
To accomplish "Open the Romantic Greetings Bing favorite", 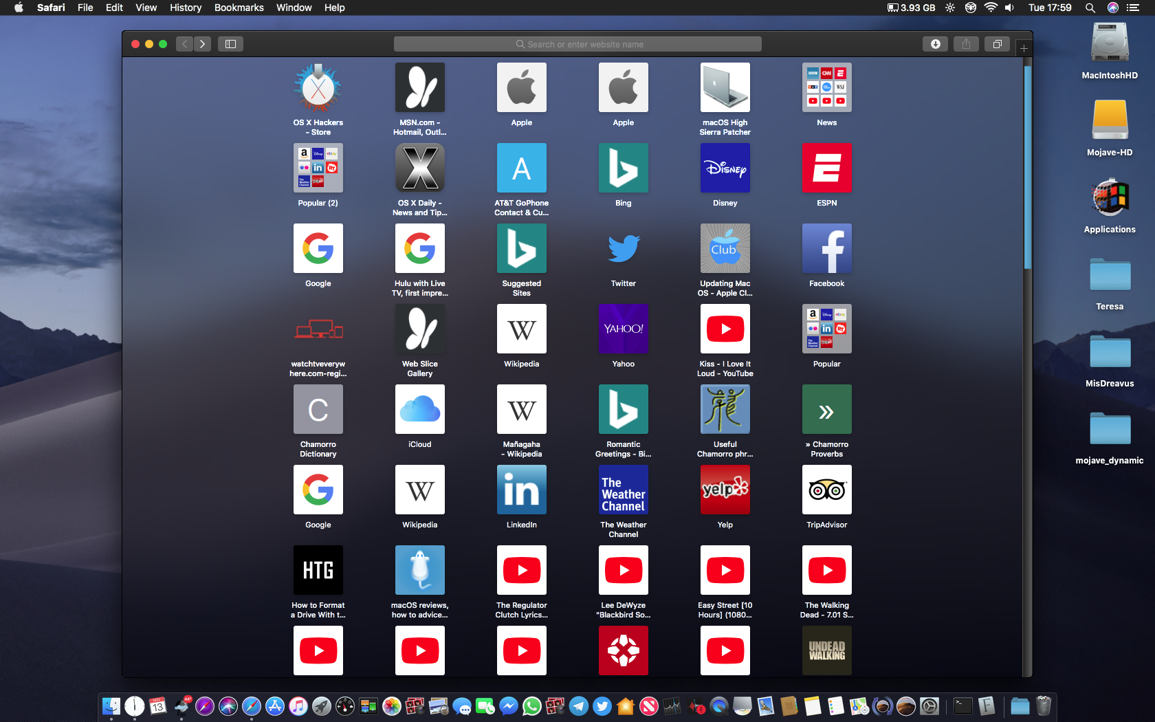I will coord(624,409).
